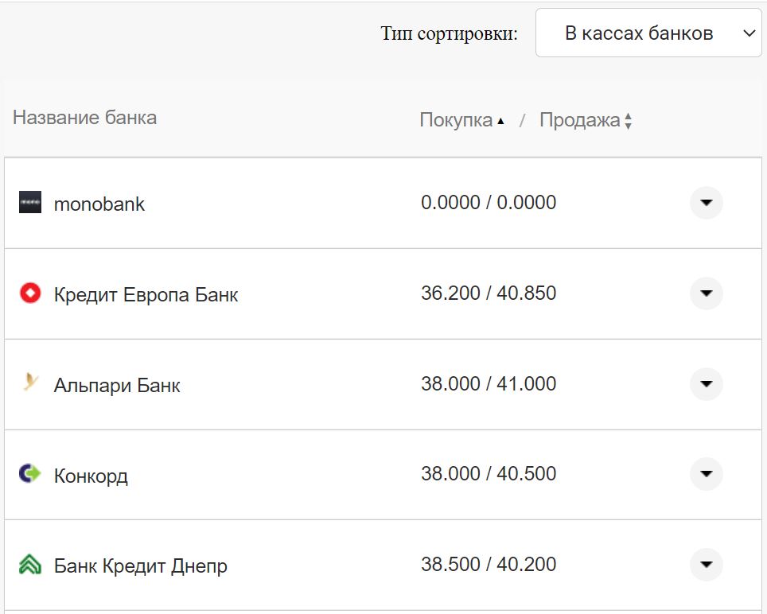The width and height of the screenshot is (767, 614).
Task: Expand the Конкорд row details
Action: click(x=706, y=475)
